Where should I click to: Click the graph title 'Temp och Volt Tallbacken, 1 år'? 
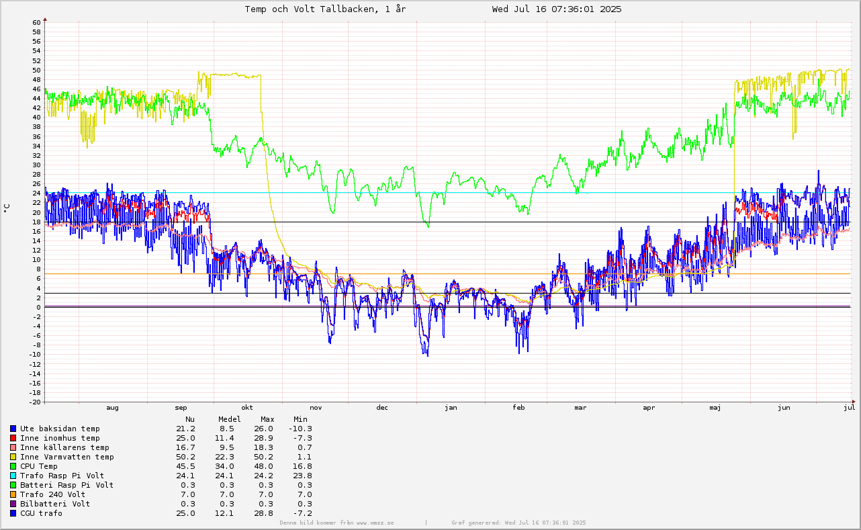(x=325, y=9)
